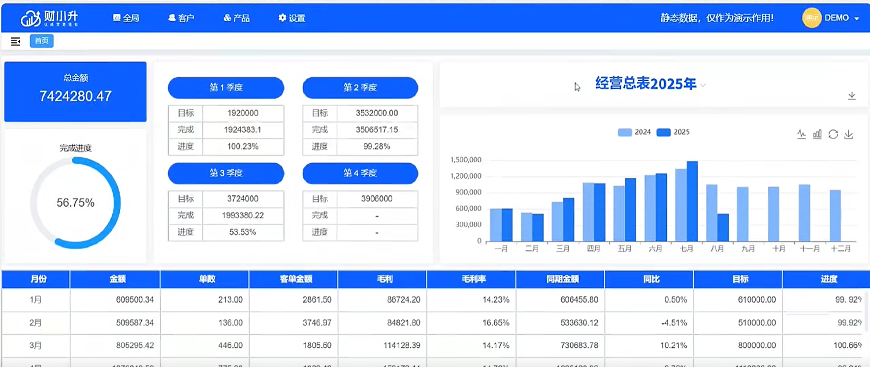
Task: Click Q1 progress value 100.23%
Action: coord(243,147)
